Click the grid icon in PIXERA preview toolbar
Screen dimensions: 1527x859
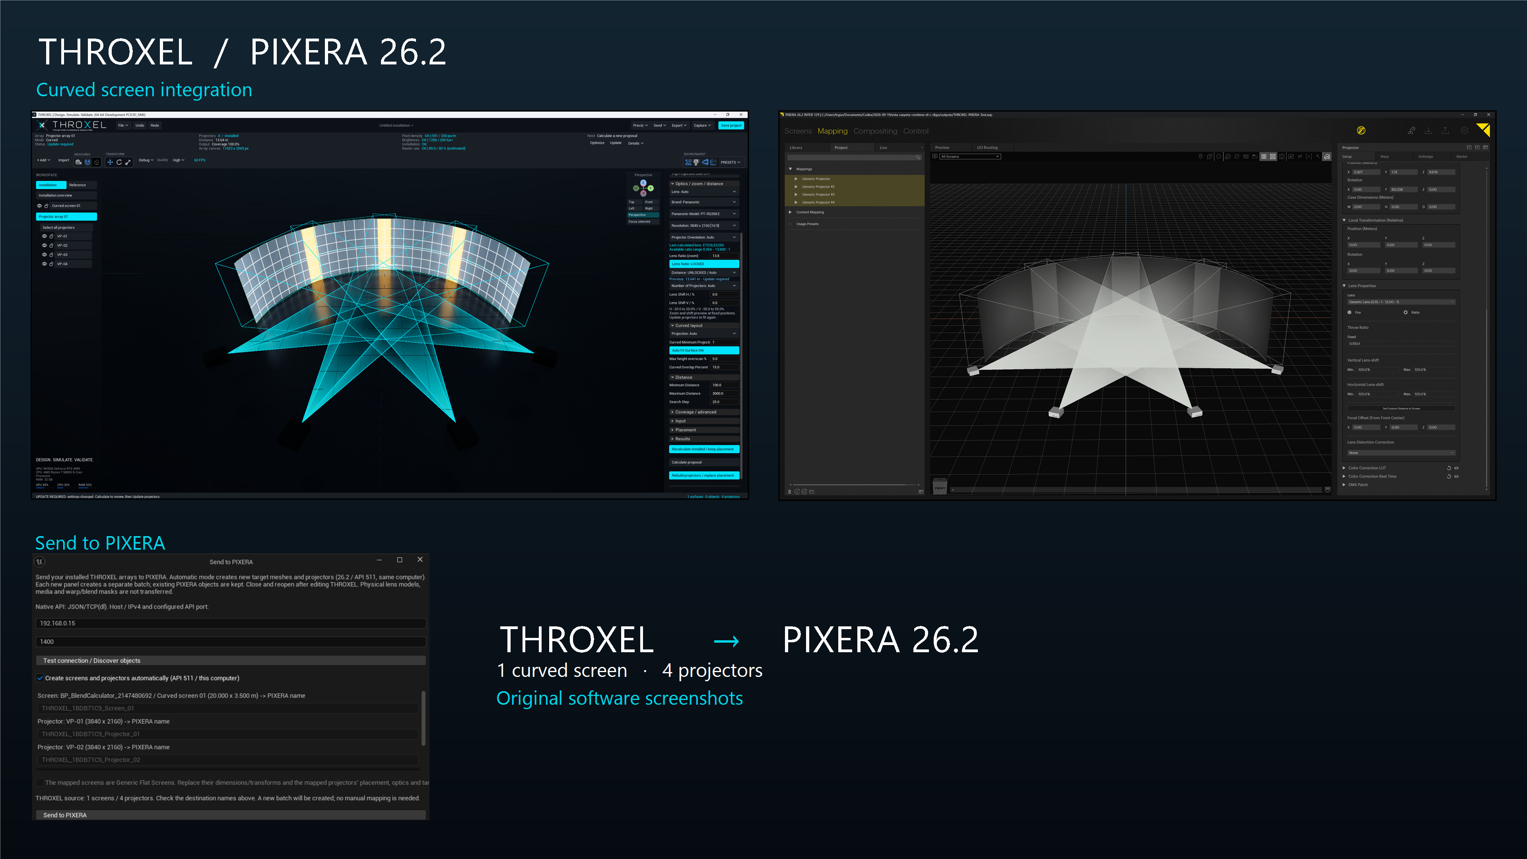1264,157
